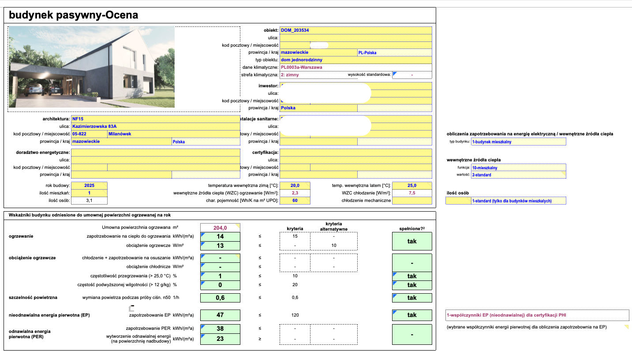Click the zapotrzebowanie EP result cell 47

point(220,315)
